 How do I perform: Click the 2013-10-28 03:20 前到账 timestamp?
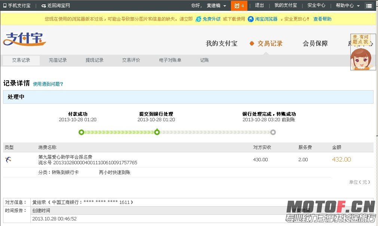click(269, 120)
